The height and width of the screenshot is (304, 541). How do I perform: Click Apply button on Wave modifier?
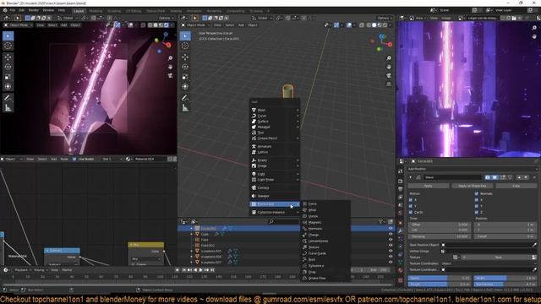coord(429,186)
